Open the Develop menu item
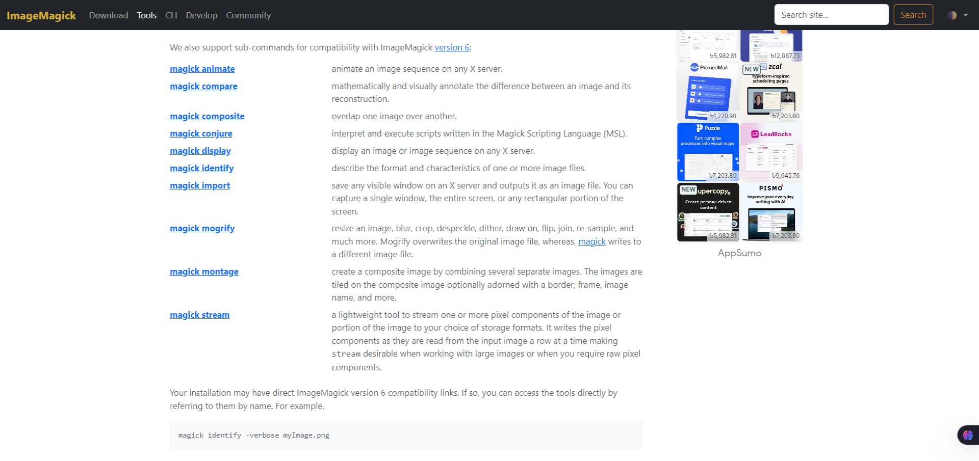 pos(202,15)
